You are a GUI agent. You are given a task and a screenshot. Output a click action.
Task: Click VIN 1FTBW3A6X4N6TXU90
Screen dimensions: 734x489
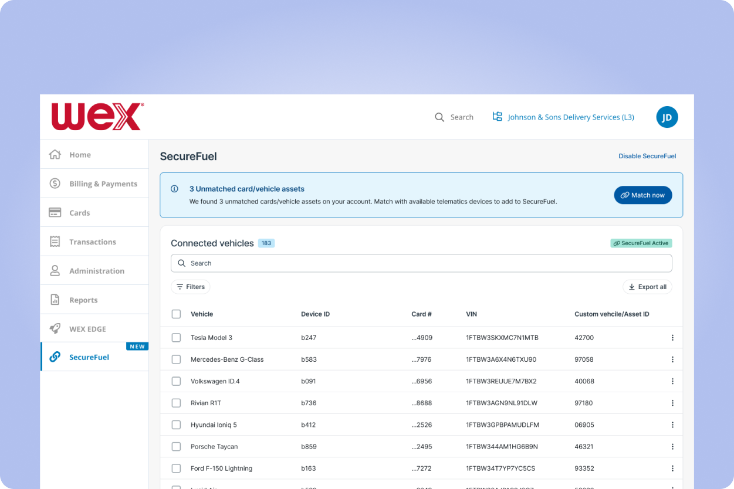point(501,359)
